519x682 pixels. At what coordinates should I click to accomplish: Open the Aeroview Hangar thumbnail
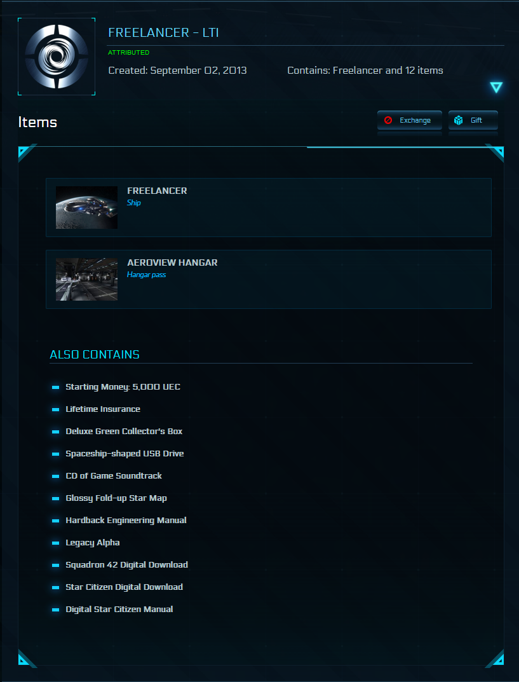tap(86, 279)
